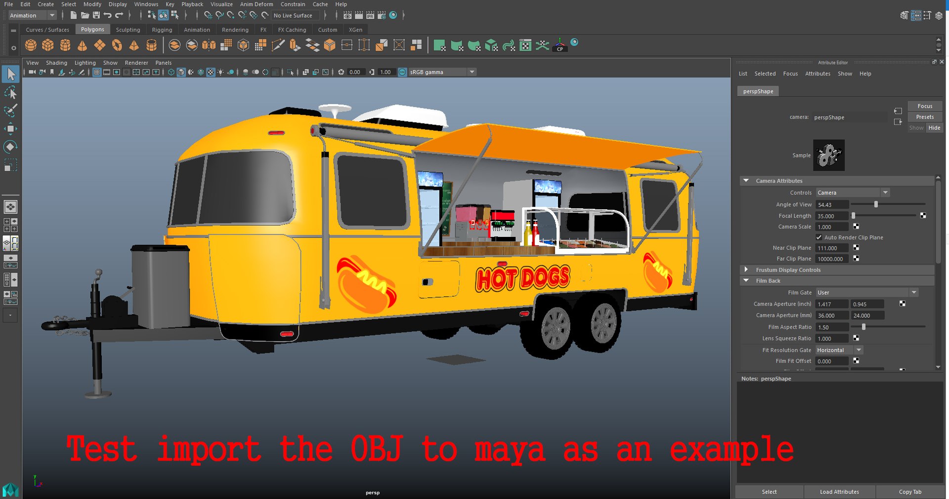This screenshot has width=949, height=499.
Task: Click the Focus button in Attribute Editor
Action: point(925,106)
